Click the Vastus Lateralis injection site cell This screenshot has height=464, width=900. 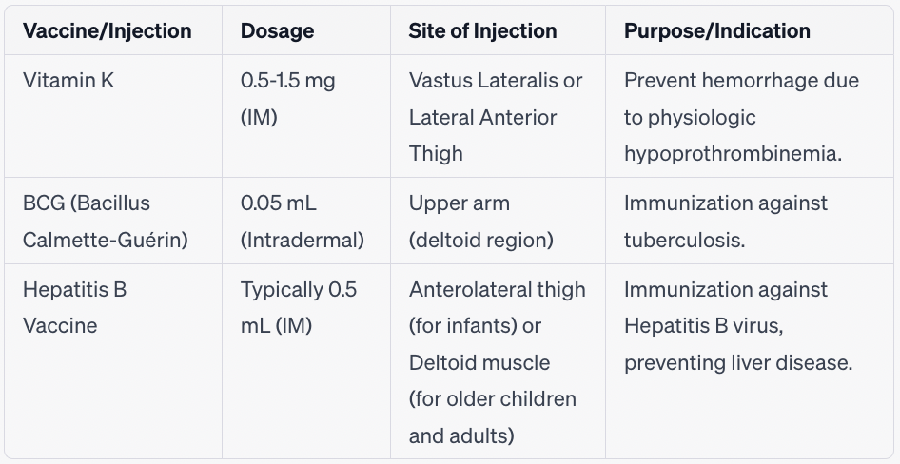(x=496, y=117)
